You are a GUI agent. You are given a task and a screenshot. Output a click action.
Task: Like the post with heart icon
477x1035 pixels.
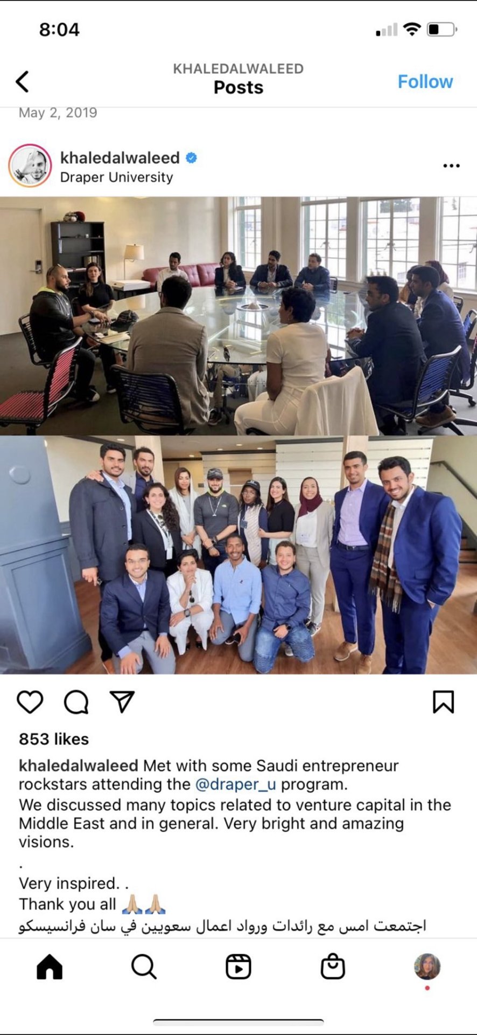[x=30, y=702]
